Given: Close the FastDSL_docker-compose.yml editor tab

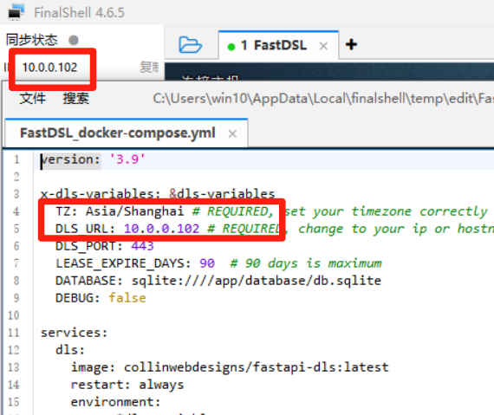Looking at the screenshot, I should tap(232, 133).
